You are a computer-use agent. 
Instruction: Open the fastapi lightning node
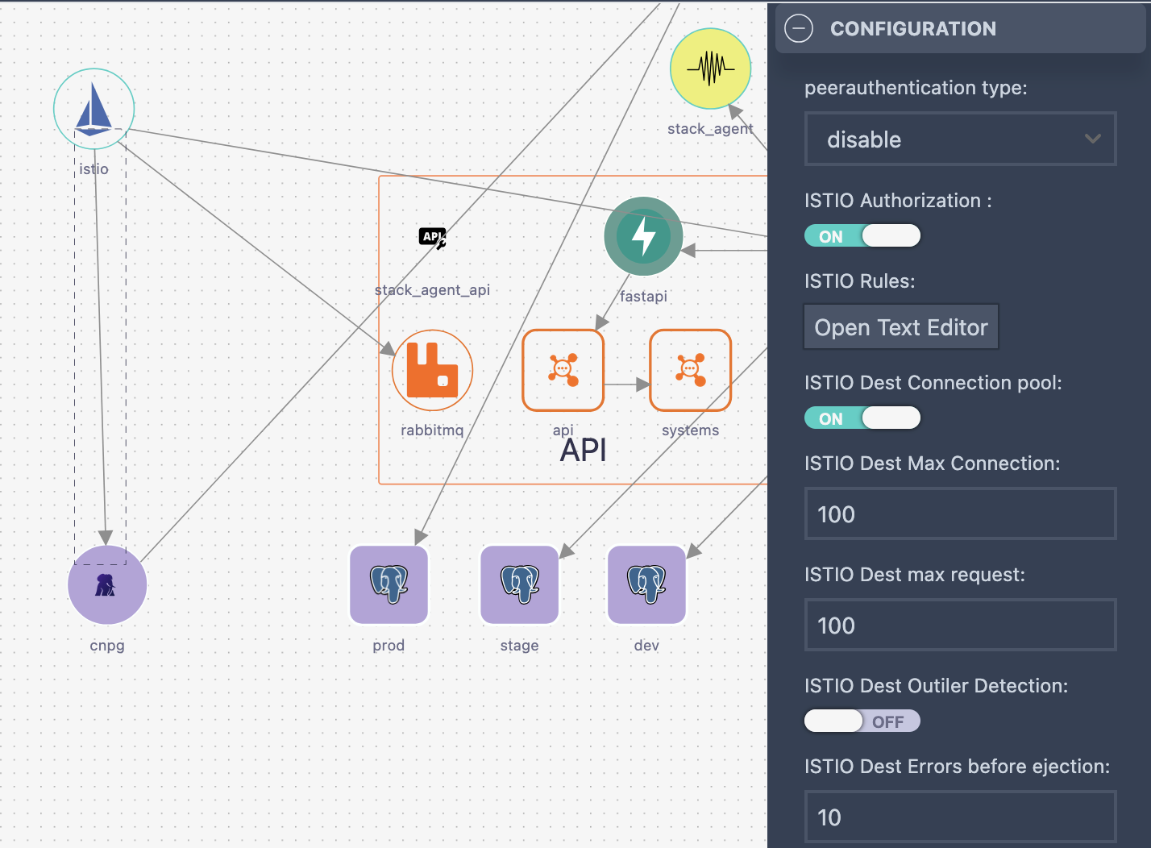(x=643, y=236)
